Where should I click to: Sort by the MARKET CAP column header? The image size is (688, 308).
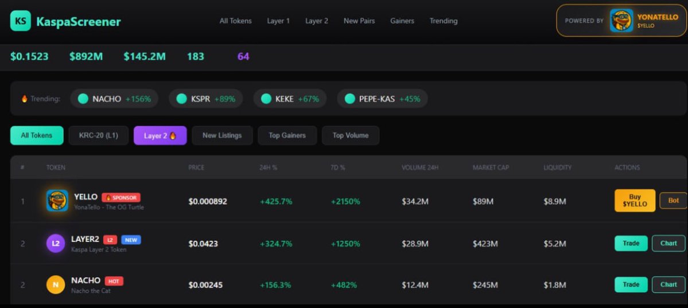(x=491, y=167)
